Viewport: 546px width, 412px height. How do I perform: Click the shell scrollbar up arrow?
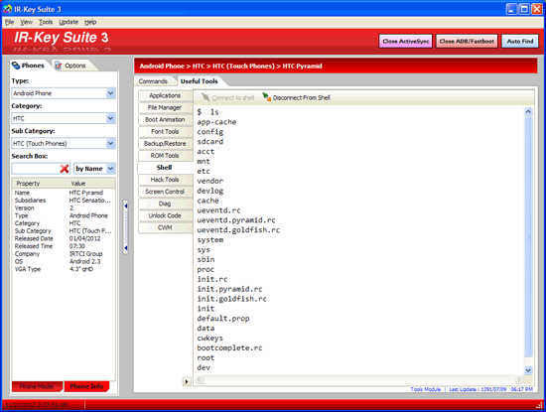click(528, 112)
